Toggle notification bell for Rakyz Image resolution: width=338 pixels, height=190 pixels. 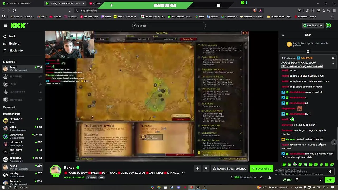click(197, 169)
